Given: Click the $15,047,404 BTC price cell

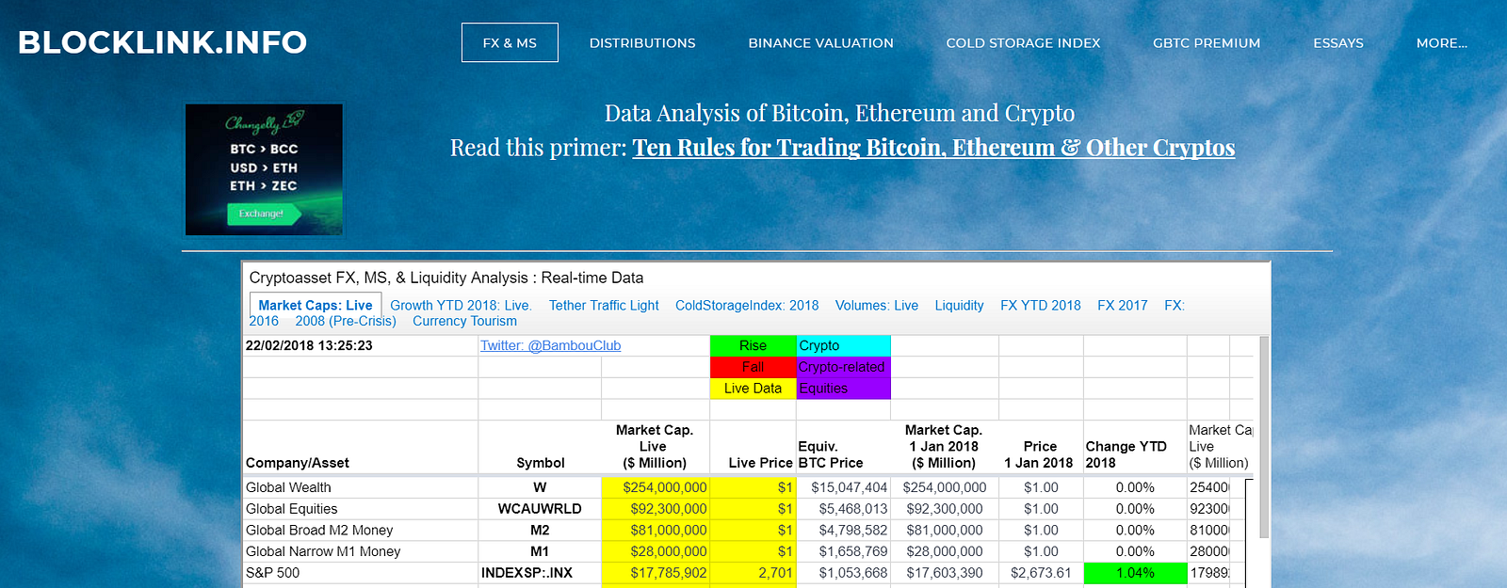Looking at the screenshot, I should (x=843, y=487).
